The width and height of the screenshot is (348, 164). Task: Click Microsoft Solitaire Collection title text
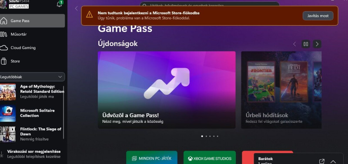click(37, 113)
